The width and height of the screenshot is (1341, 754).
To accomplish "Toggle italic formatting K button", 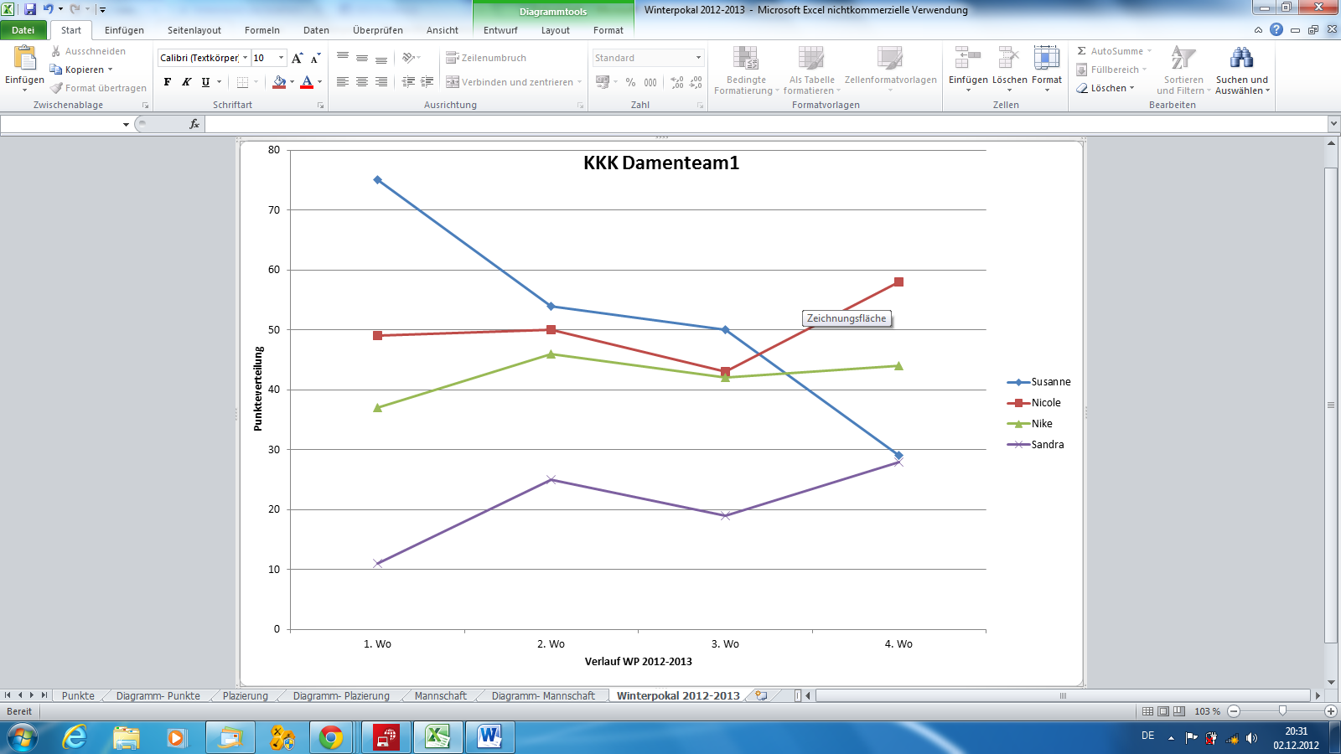I will [x=186, y=82].
